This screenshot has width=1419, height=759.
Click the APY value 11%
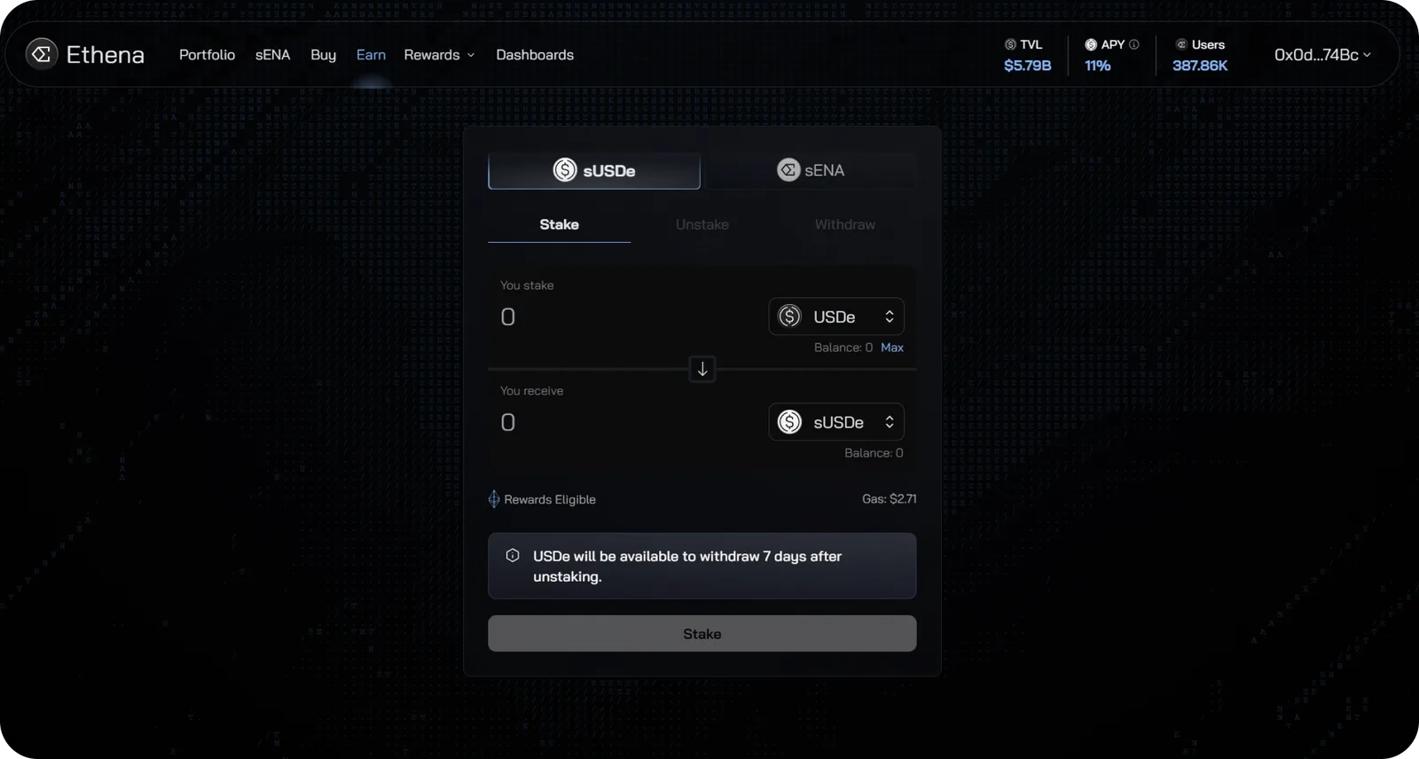(1098, 66)
